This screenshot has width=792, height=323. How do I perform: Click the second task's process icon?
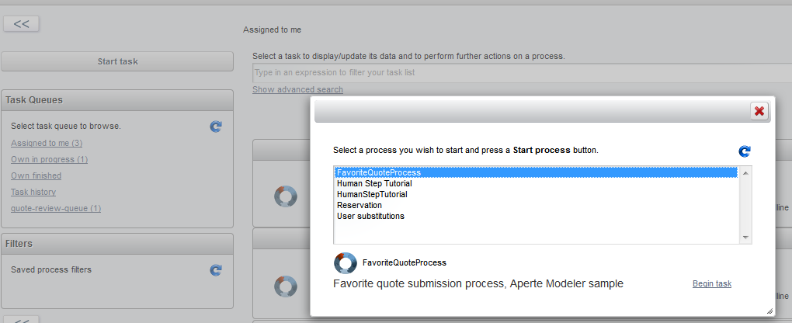pos(286,287)
